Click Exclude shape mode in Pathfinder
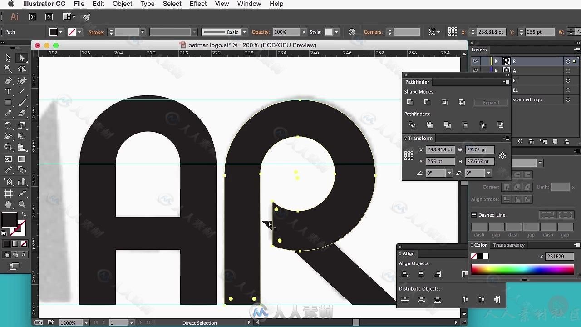The image size is (581, 327). [462, 103]
